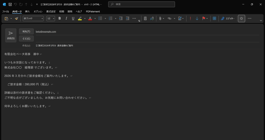Toggle the dark mode sun button
The image size is (265, 140).
[x=241, y=19]
